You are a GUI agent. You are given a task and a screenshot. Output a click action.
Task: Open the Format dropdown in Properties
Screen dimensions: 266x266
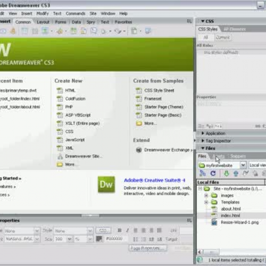coord(37,231)
